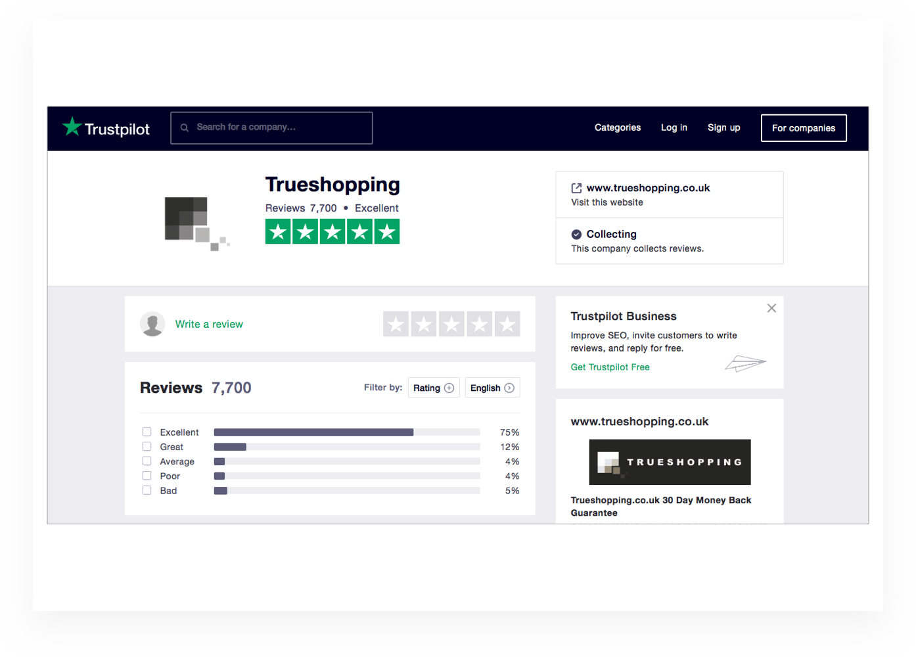
Task: Close the Trustpilot Business promo card
Action: (771, 308)
